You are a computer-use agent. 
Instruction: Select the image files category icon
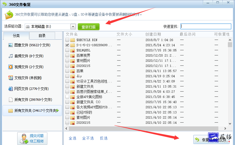tap(11, 45)
